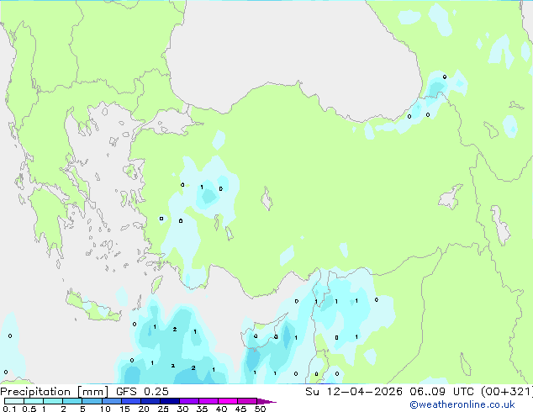533x412 pixels.
Task: Pick the 20–25 mm dark blue legend swatch
Action: coord(150,401)
